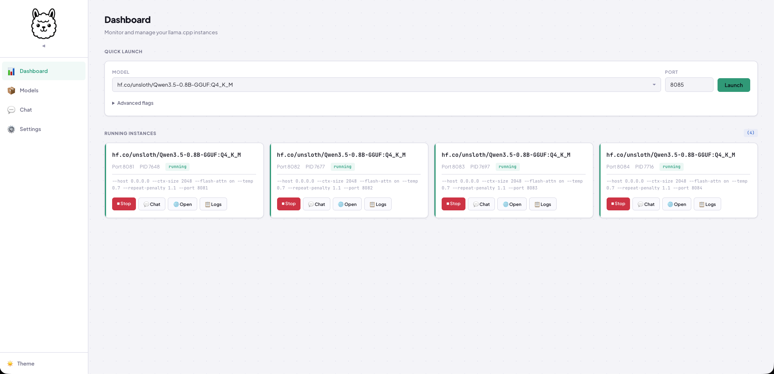774x374 pixels.
Task: Chat with the instance on port 8081
Action: click(152, 204)
